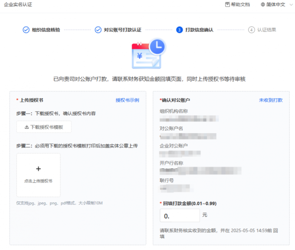
Task: Open the 简体中文 language dropdown
Action: [x=277, y=4]
